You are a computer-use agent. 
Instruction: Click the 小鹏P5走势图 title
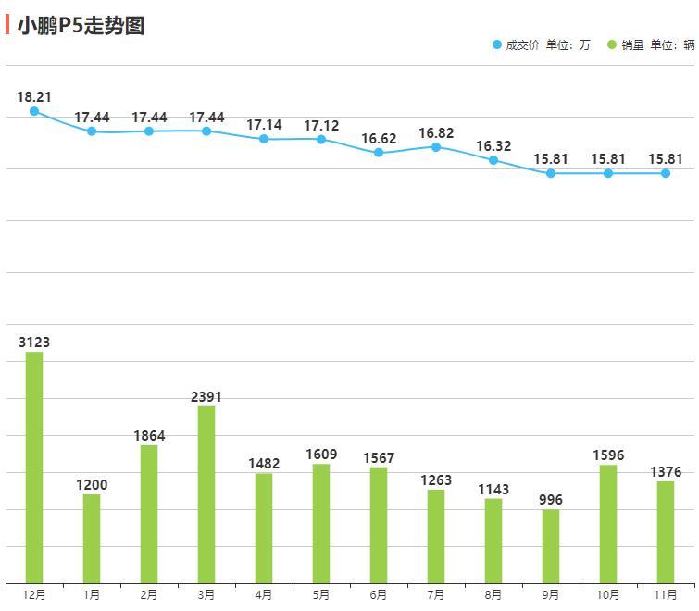81,25
